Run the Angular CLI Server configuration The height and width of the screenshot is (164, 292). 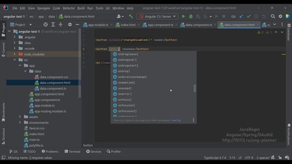(183, 16)
